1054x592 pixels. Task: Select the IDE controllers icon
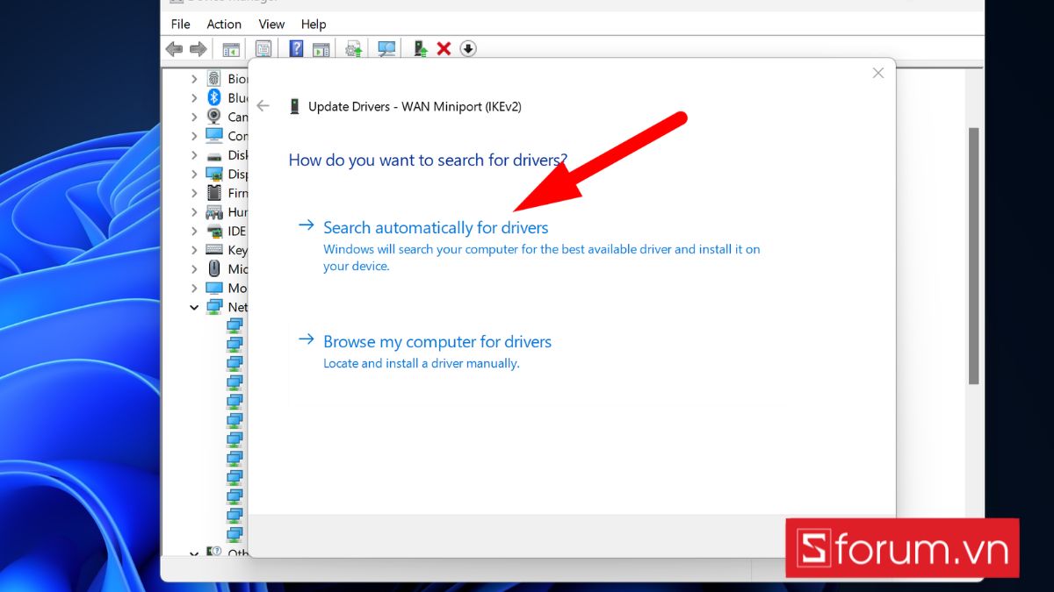[213, 231]
